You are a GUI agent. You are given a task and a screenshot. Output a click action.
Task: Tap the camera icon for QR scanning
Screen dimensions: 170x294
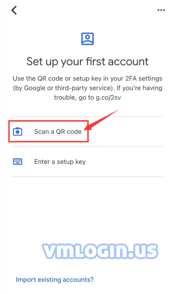click(18, 132)
